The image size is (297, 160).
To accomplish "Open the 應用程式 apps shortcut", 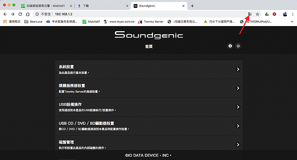I will pyautogui.click(x=12, y=21).
